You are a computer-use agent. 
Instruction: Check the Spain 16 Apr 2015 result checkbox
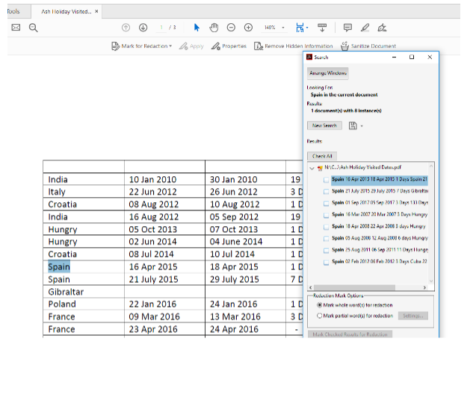pos(324,180)
